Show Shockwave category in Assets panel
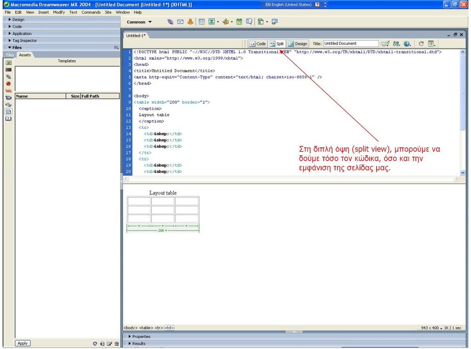This screenshot has height=349, width=471. tap(8, 91)
